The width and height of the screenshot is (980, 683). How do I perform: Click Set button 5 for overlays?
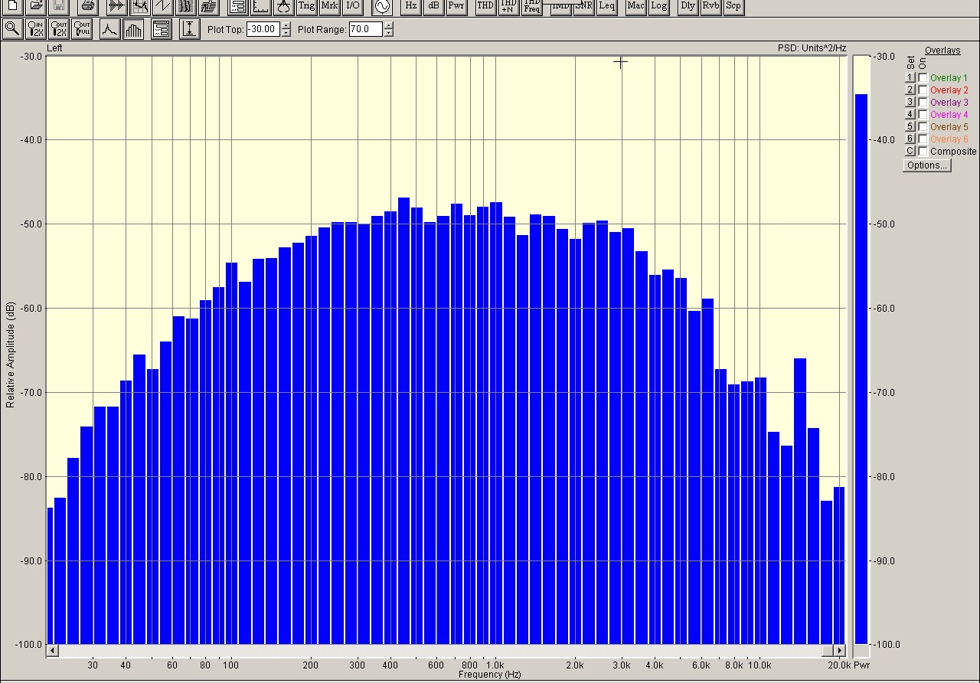point(910,127)
